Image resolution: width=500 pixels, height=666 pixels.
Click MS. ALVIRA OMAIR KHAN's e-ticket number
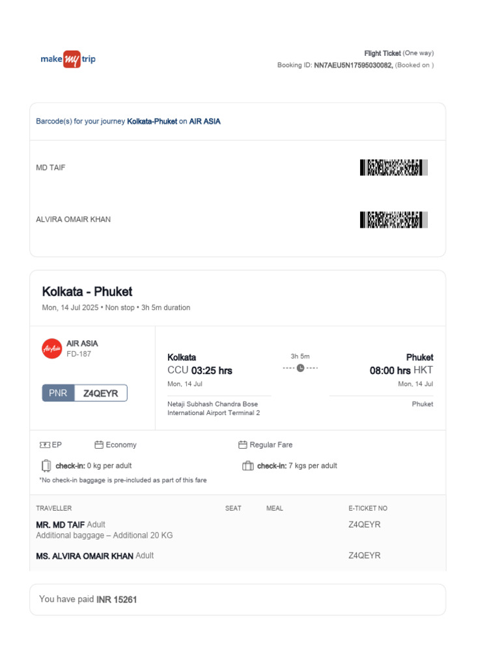click(365, 555)
